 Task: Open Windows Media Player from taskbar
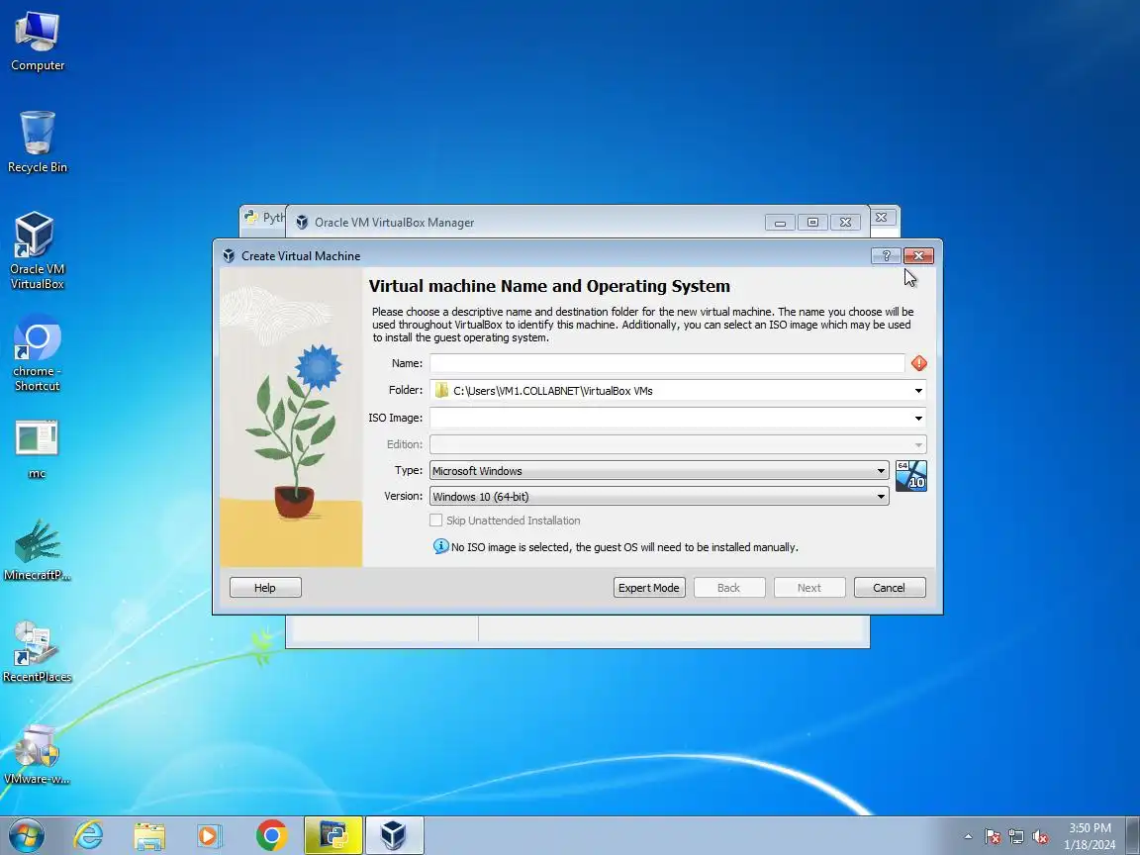(210, 835)
